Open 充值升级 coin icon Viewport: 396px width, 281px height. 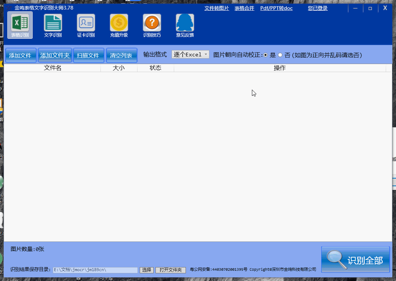tap(119, 26)
